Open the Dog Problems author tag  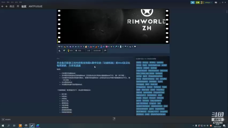click(x=156, y=101)
